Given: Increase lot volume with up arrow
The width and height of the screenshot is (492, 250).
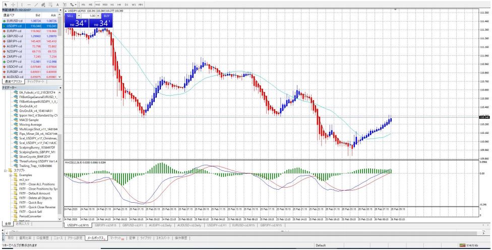Looking at the screenshot, I should [98, 16].
